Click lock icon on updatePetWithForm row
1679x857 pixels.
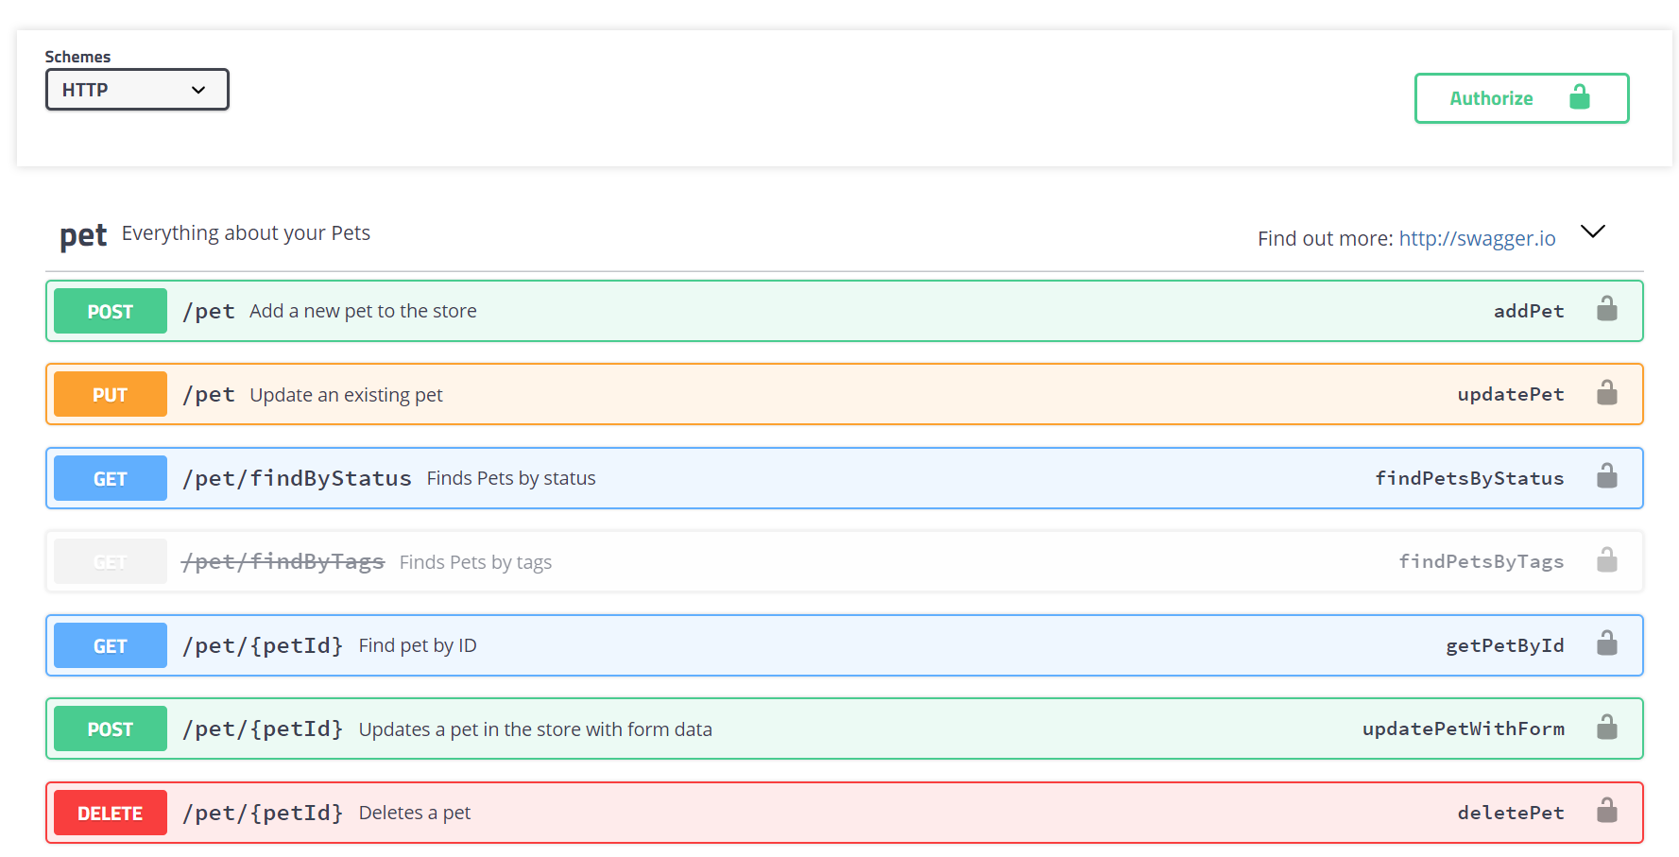click(x=1606, y=727)
